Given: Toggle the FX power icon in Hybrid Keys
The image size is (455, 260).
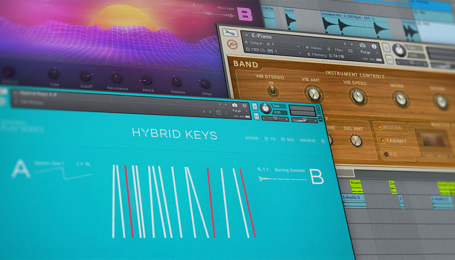Looking at the screenshot, I should (x=266, y=139).
